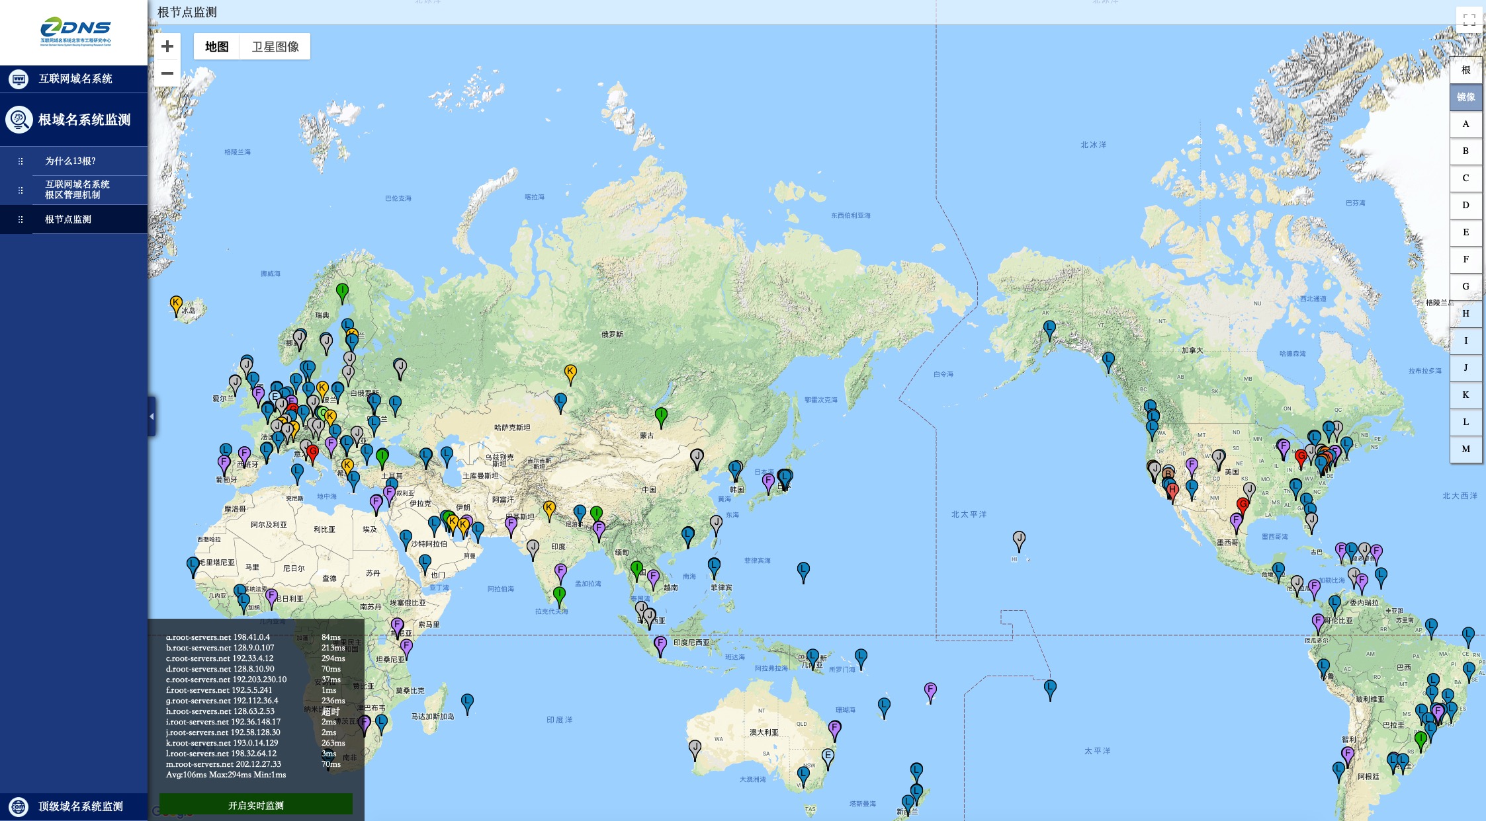Screen dimensions: 1486x821
Task: Open 互联网域名系统根区管理机制 menu item
Action: click(x=77, y=190)
